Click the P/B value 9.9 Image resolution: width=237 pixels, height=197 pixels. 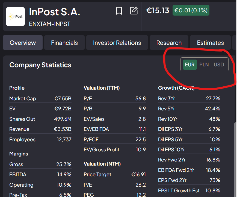pyautogui.click(x=142, y=109)
